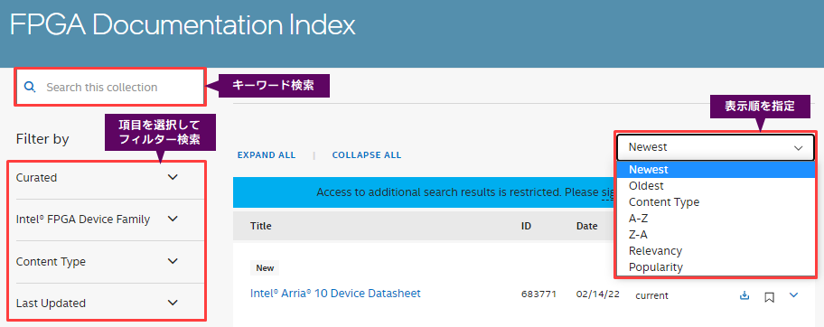Click the magnifier search icon

coord(30,88)
